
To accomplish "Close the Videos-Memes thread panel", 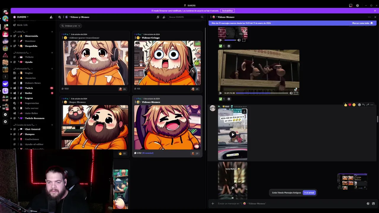I will [375, 17].
